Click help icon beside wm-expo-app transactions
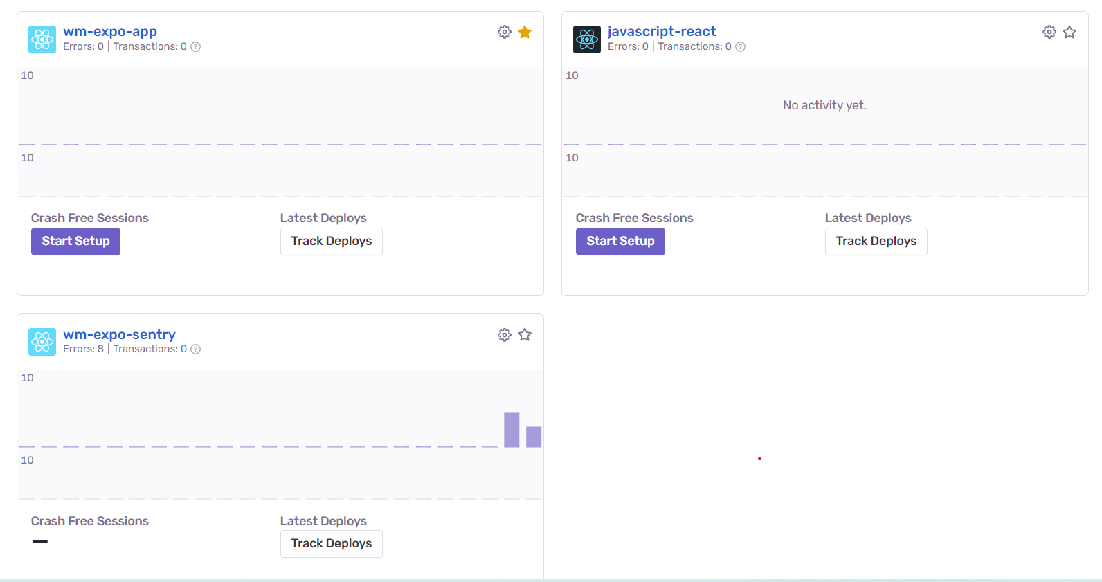The image size is (1102, 582). tap(196, 47)
